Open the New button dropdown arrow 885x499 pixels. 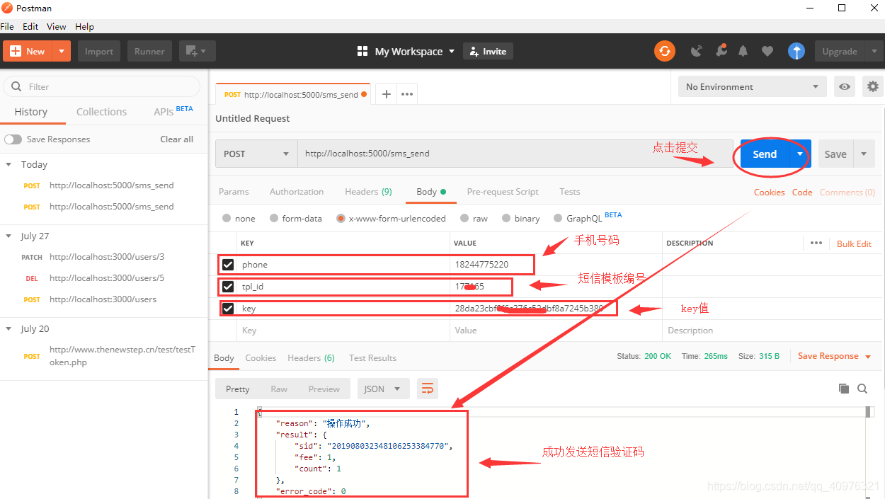pyautogui.click(x=62, y=51)
